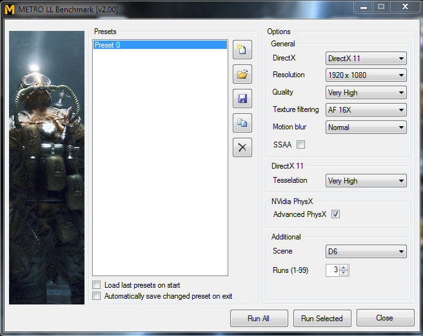Open the Scene D6 dropdown
The height and width of the screenshot is (336, 423).
[366, 252]
